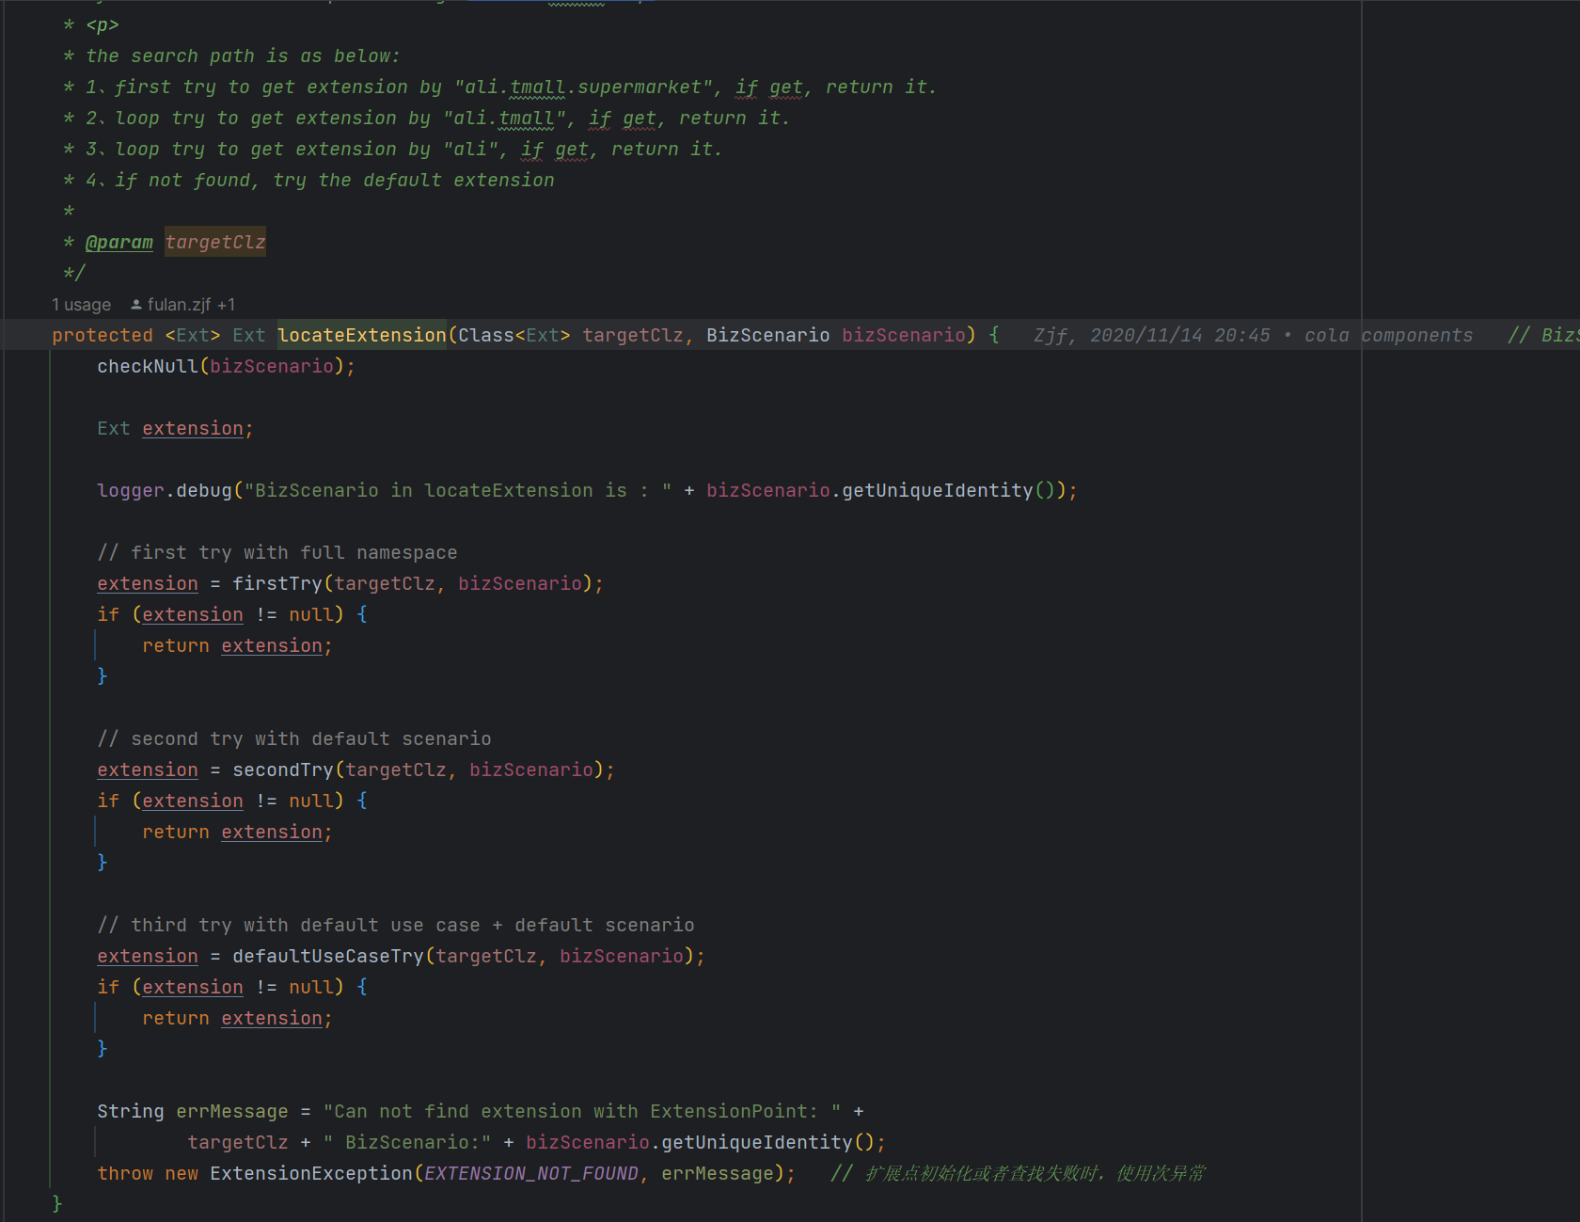Click the ExtensionException class name
The height and width of the screenshot is (1222, 1580).
[x=310, y=1174]
